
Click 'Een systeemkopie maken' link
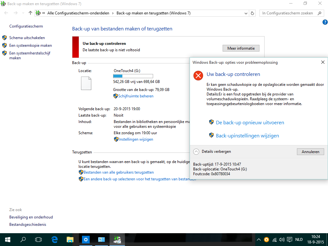pyautogui.click(x=30, y=45)
